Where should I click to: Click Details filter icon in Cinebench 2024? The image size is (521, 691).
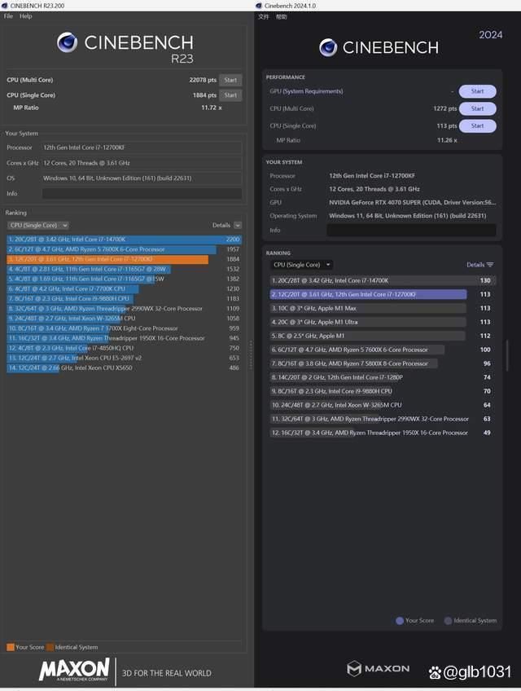point(490,265)
